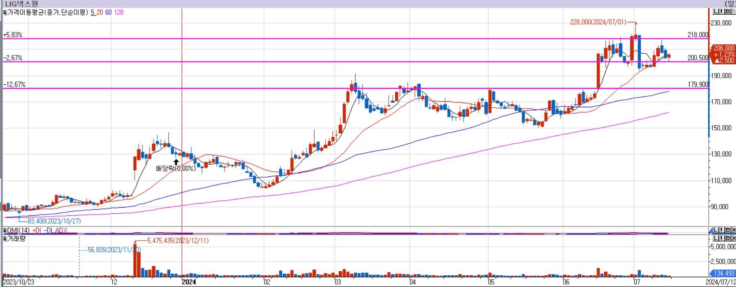Click the L button in the 거래량 panel

click(x=716, y=238)
